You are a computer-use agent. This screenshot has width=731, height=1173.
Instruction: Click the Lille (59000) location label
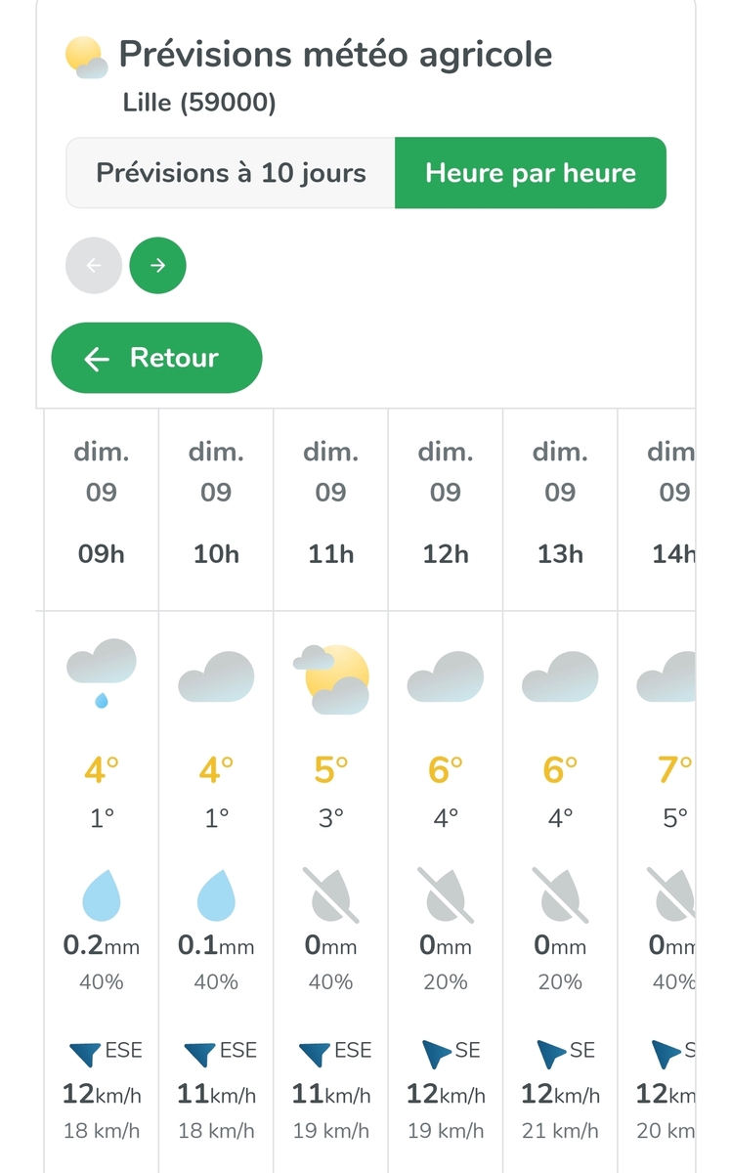point(199,103)
